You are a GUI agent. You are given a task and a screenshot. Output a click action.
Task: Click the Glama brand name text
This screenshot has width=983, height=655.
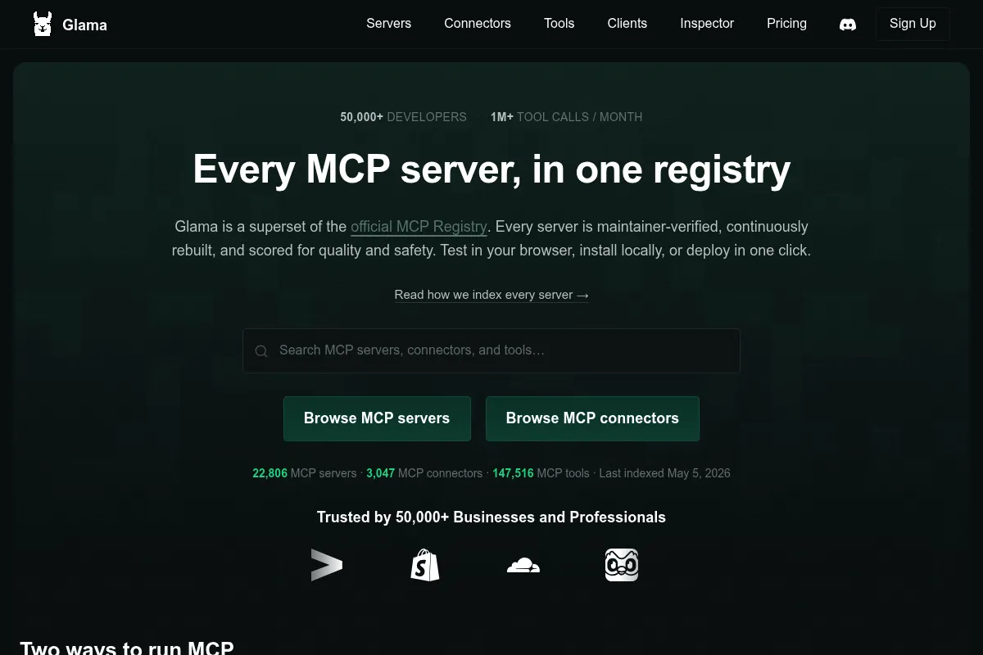84,25
